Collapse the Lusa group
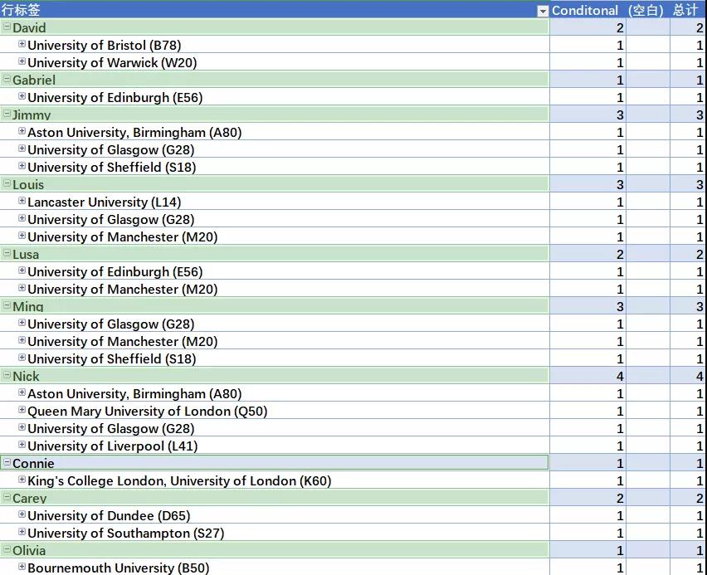707x575 pixels. (x=7, y=254)
